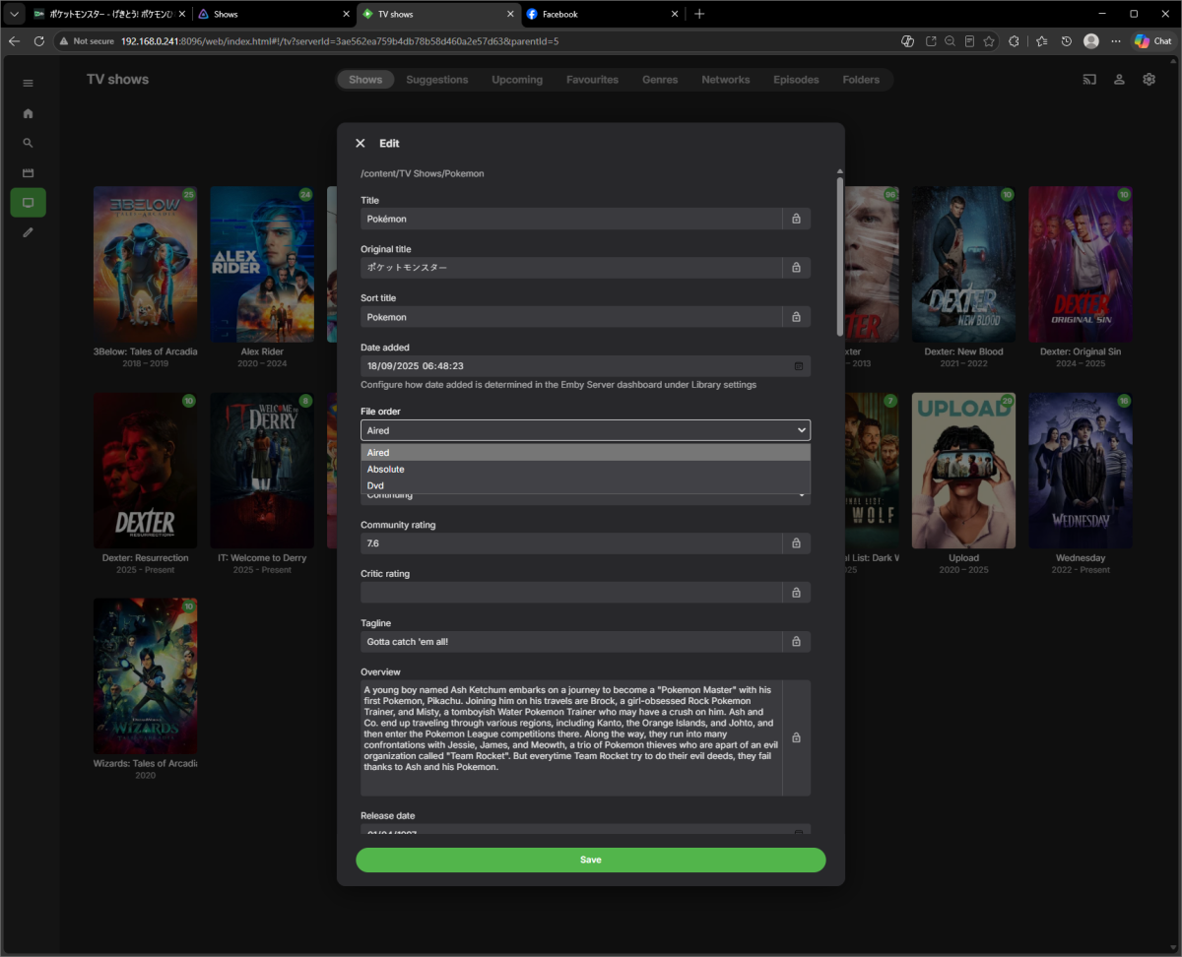
Task: Click inside the Overview text area
Action: pos(571,737)
